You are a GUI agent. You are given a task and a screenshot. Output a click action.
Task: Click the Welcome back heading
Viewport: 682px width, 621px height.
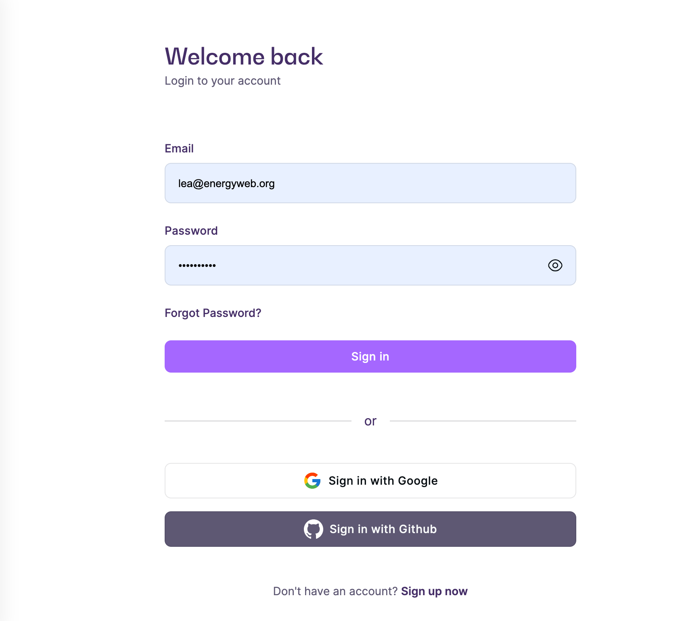[x=244, y=56]
